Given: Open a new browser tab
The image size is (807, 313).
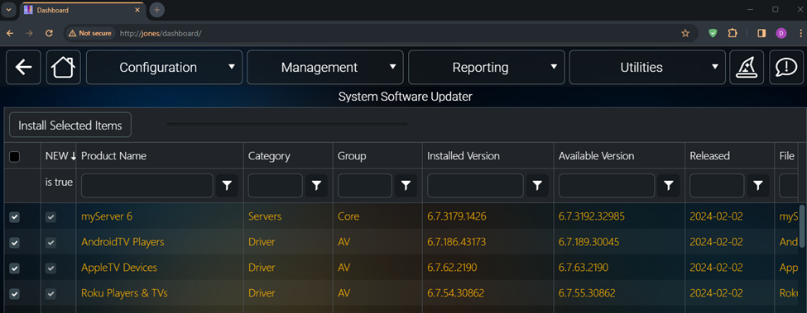Looking at the screenshot, I should (x=157, y=10).
